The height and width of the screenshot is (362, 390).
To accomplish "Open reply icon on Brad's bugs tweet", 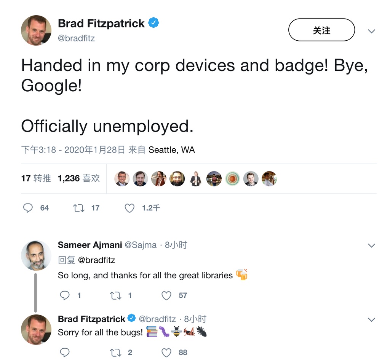I will point(65,352).
